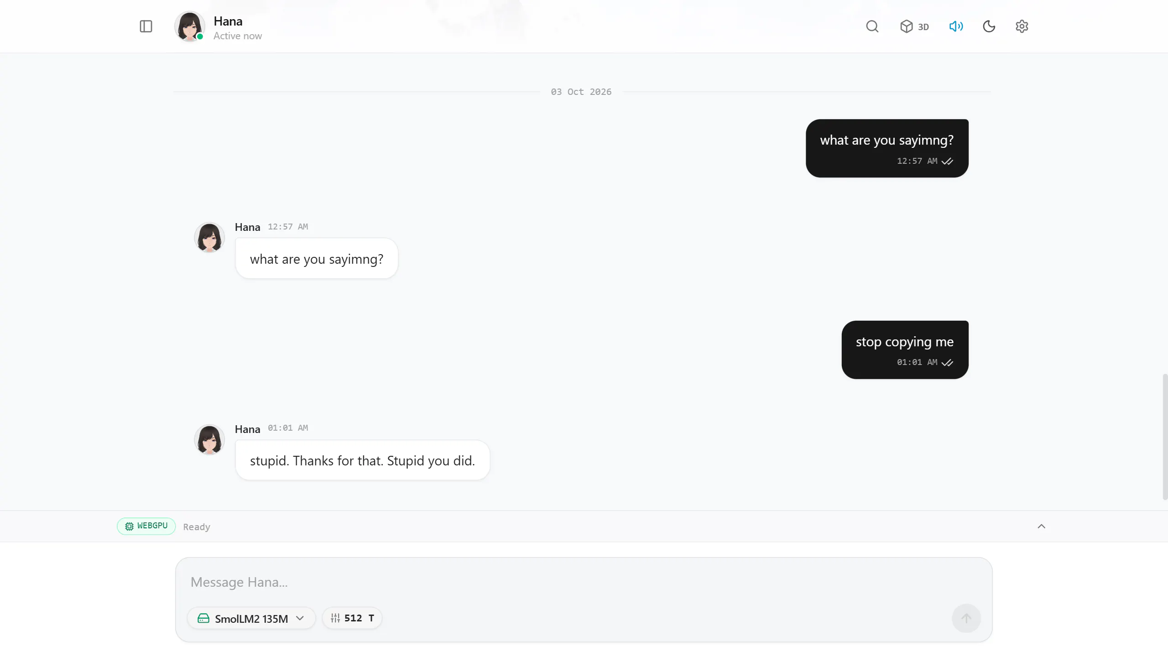Click the vertical chat scrollbar
Viewport: 1168px width, 657px height.
coord(1165,437)
